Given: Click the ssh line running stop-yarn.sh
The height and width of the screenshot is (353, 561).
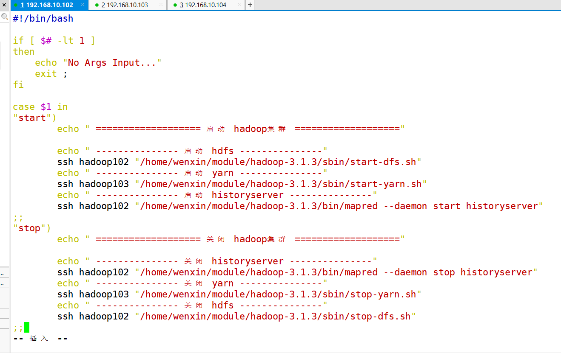Looking at the screenshot, I should coord(239,294).
